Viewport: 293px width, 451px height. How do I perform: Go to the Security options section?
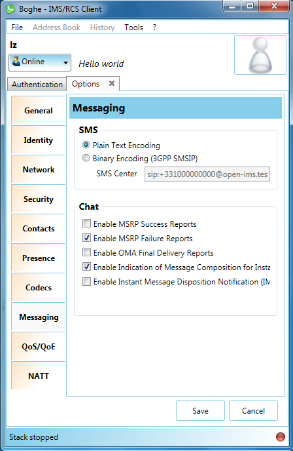[38, 199]
